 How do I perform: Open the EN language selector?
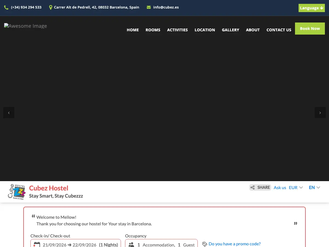(314, 187)
